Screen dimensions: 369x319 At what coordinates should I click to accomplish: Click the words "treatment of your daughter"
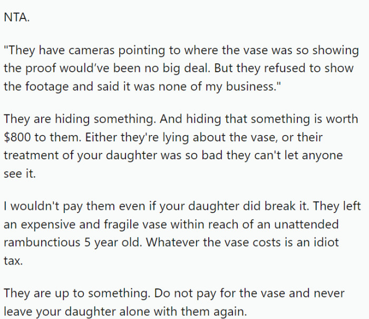(x=80, y=156)
